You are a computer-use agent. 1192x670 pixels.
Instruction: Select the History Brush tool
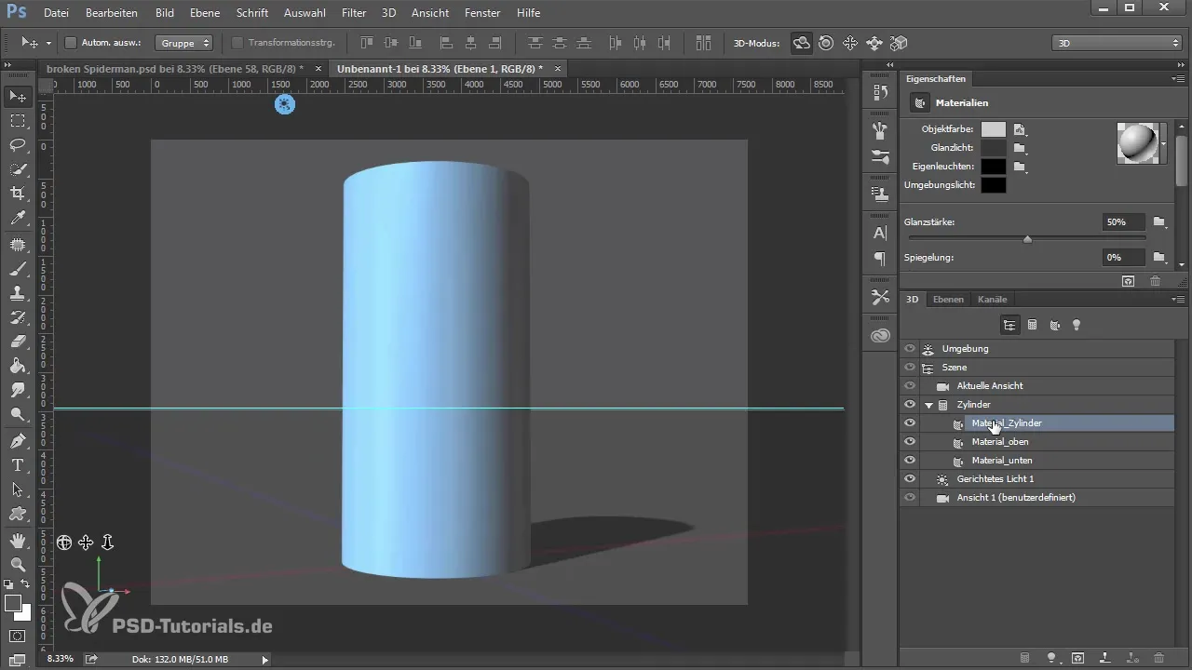click(x=17, y=317)
